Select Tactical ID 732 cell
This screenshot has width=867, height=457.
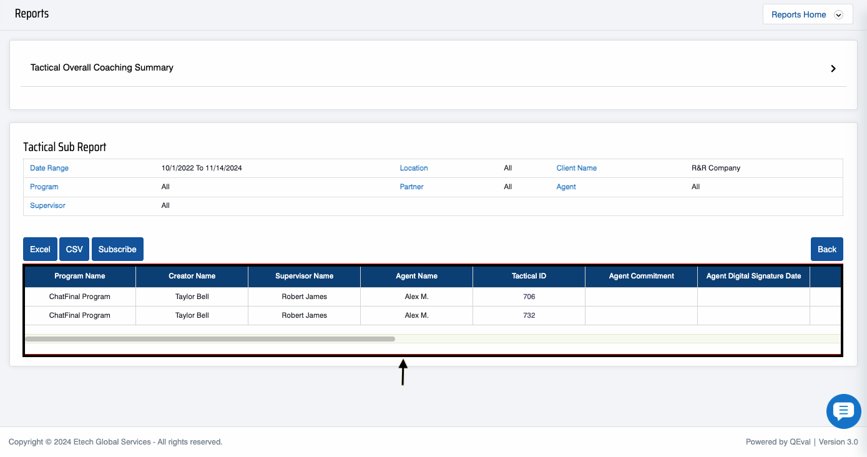coord(529,315)
